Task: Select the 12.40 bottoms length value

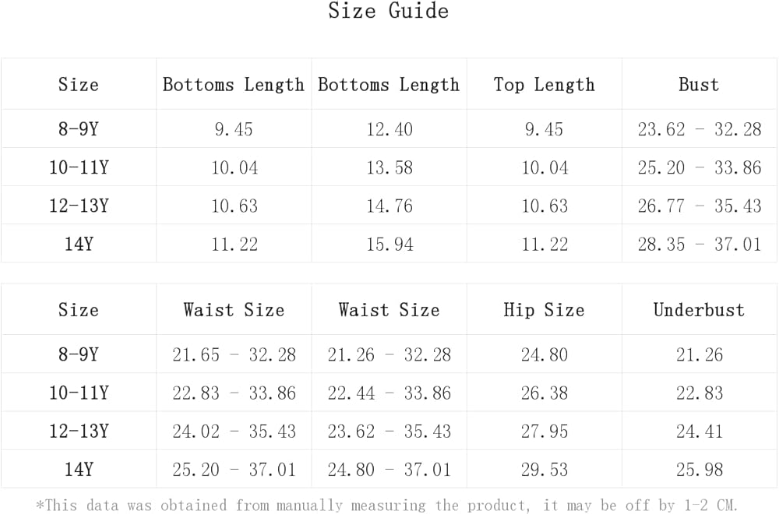Action: 389,129
